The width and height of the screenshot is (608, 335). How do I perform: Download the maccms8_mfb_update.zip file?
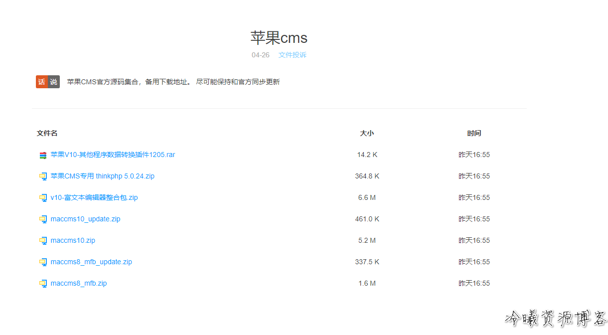pos(91,262)
